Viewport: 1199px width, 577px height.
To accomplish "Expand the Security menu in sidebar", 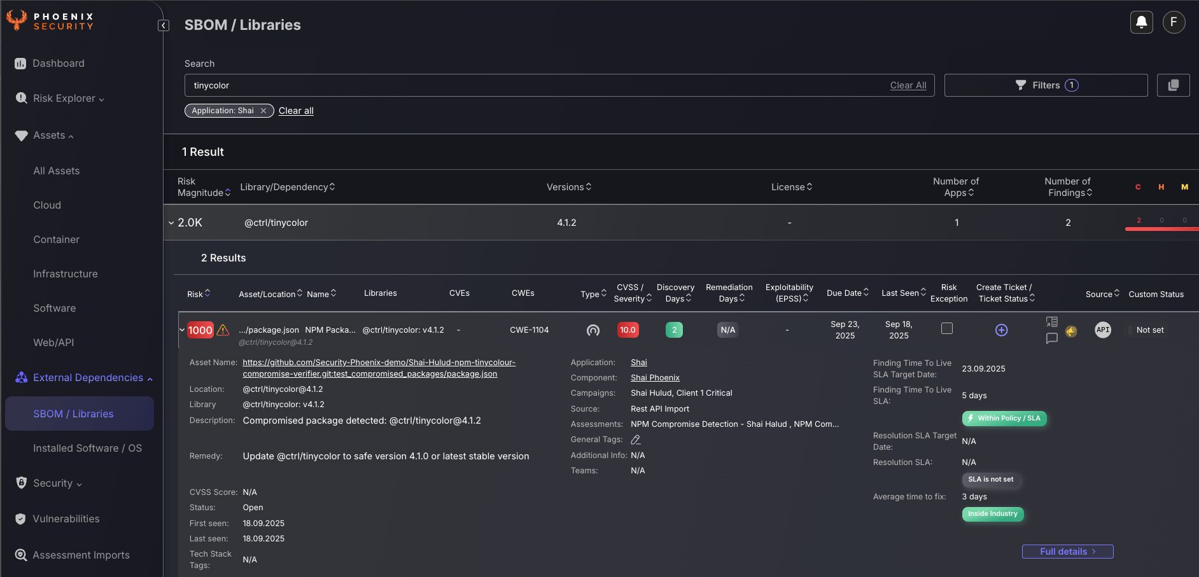I will pos(57,483).
